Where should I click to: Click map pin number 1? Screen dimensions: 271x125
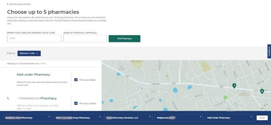click(234, 86)
